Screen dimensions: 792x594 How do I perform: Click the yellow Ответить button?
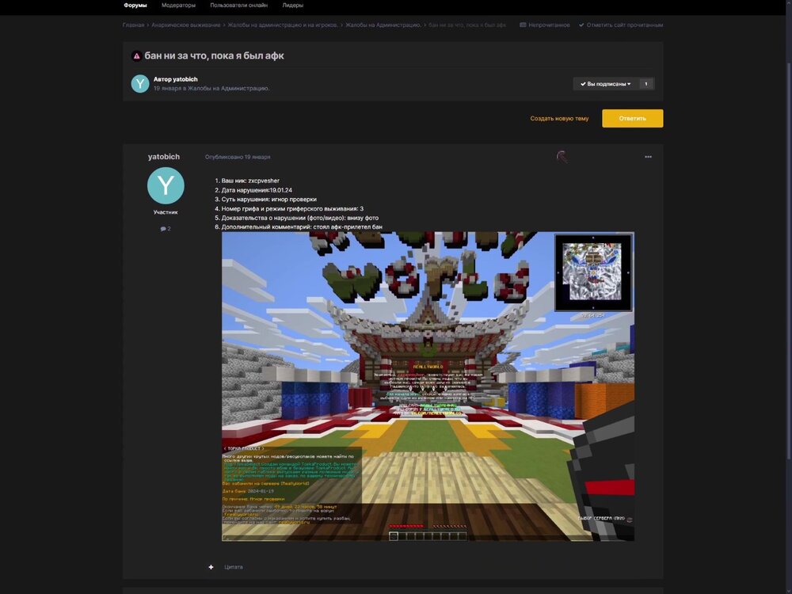point(632,119)
